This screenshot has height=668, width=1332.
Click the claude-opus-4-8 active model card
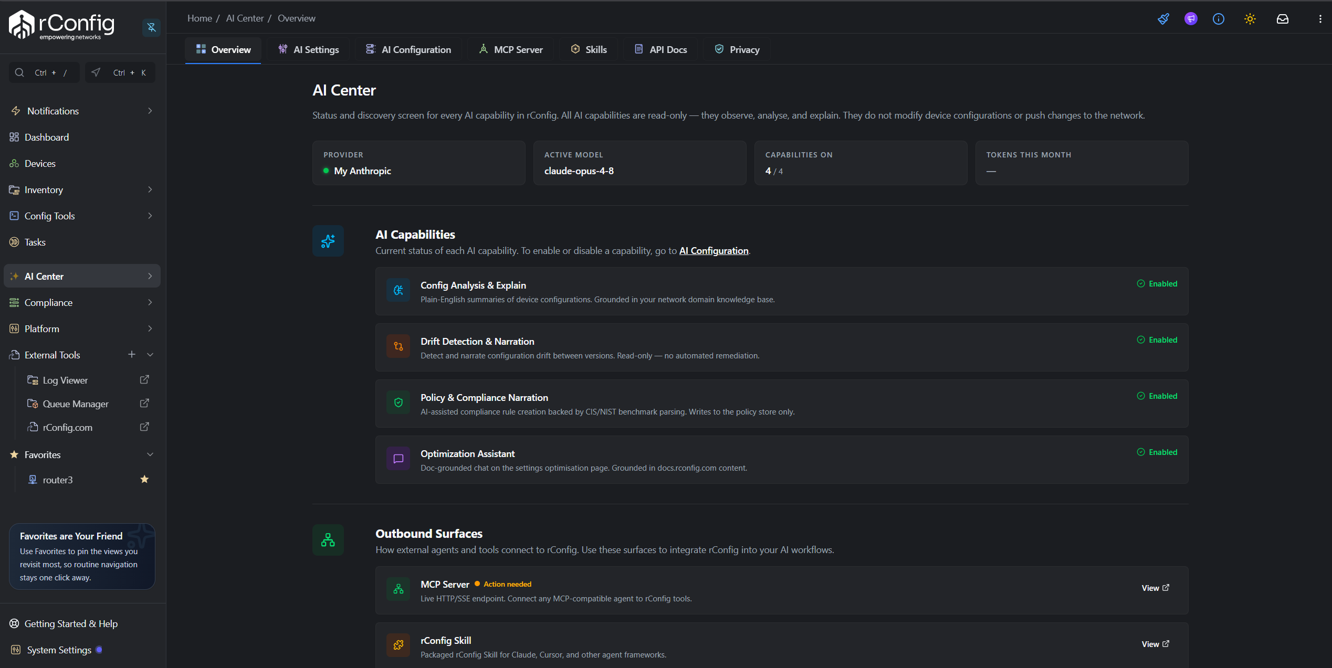(639, 163)
